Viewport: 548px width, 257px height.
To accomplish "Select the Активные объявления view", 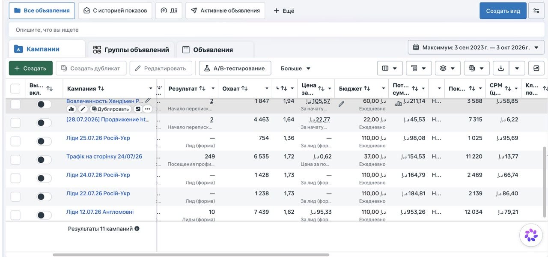I will pyautogui.click(x=225, y=11).
